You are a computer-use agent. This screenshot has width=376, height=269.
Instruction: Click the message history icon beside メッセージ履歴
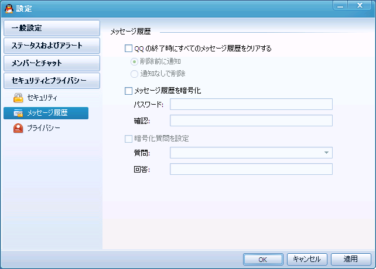(18, 113)
